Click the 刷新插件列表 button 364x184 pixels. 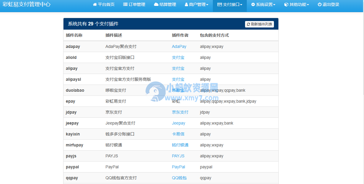click(259, 24)
